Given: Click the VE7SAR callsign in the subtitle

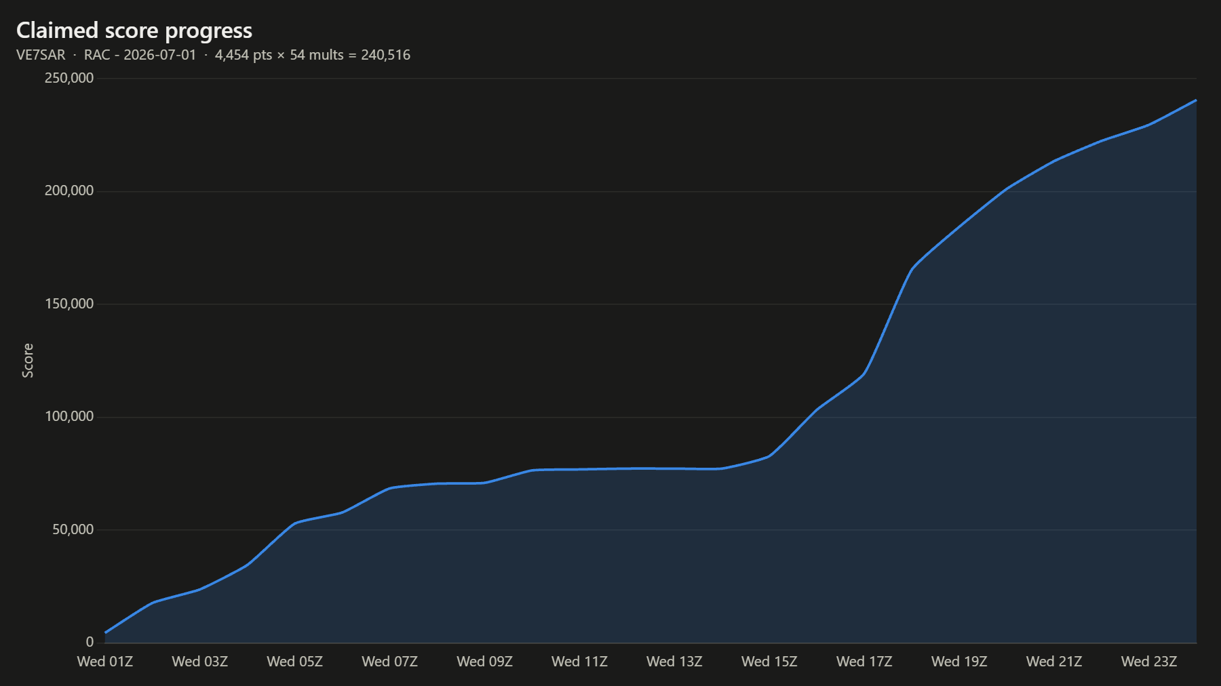Looking at the screenshot, I should (x=41, y=55).
